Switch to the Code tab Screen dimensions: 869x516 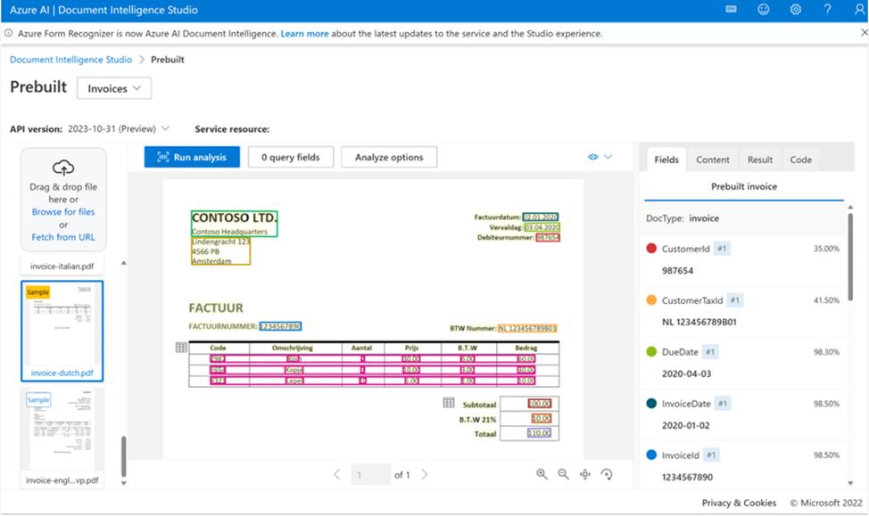800,160
